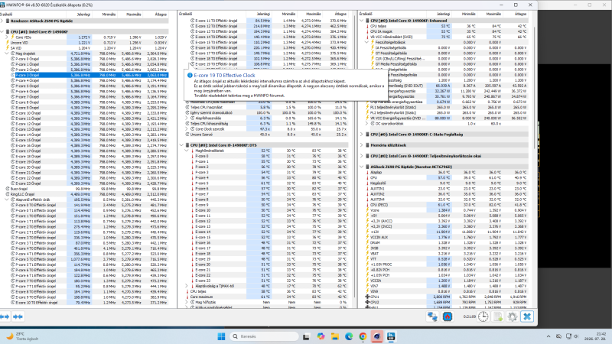Screen dimensions: 612x344
Task: Expand the Rendszer: ASRock Z690 PG Riptide group
Action: coord(2,21)
